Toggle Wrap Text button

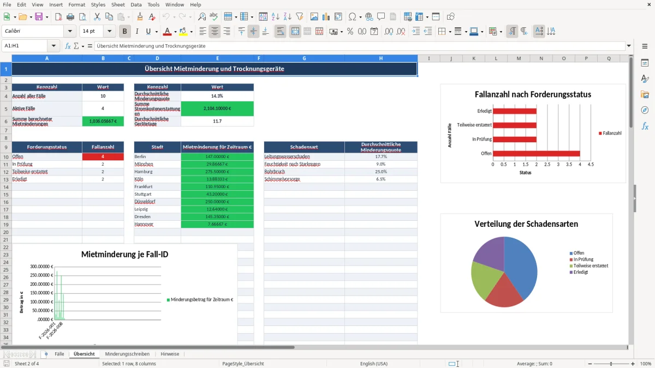pos(281,32)
